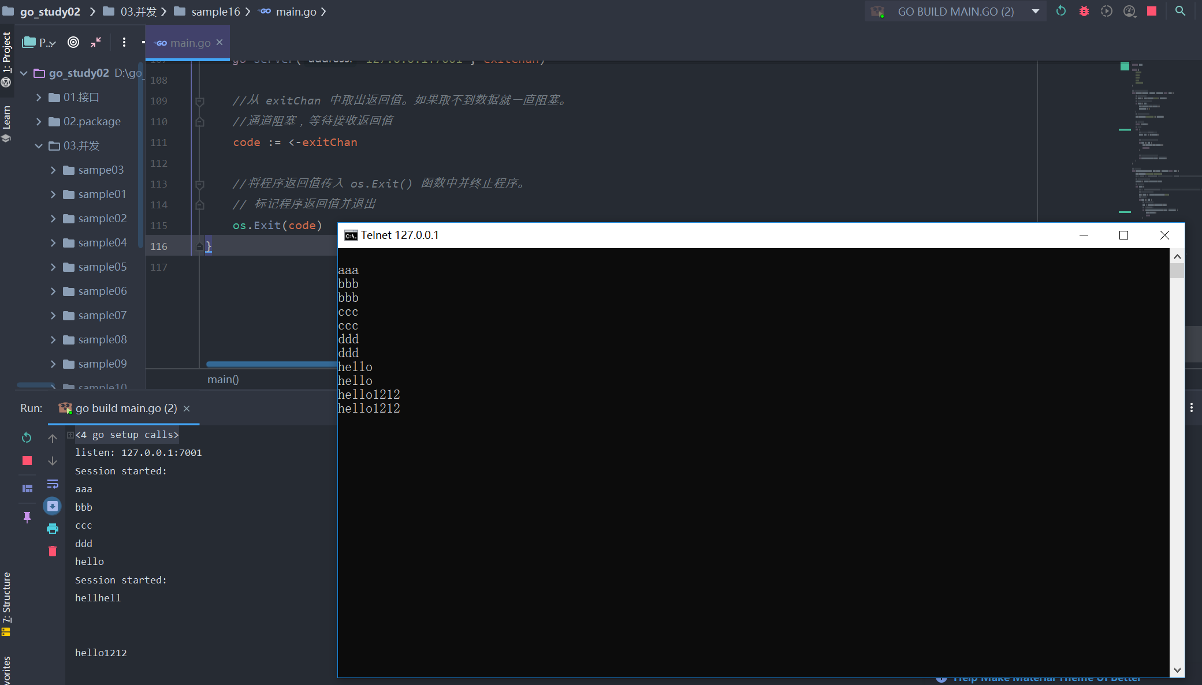Open the Learn tool window tab
Screen dimensions: 1202x685
6,123
